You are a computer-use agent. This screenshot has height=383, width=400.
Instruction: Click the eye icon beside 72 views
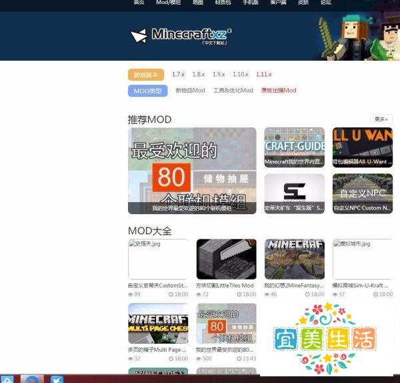tap(199, 294)
